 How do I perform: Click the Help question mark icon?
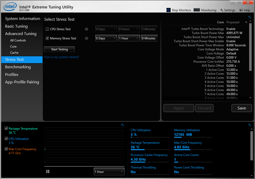point(241,10)
